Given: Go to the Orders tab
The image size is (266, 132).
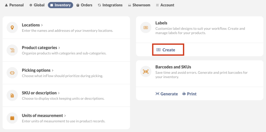Looking at the screenshot, I should [84, 5].
